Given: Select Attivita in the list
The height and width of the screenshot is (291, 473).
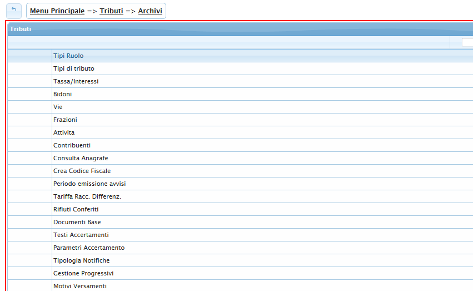Looking at the screenshot, I should (64, 132).
